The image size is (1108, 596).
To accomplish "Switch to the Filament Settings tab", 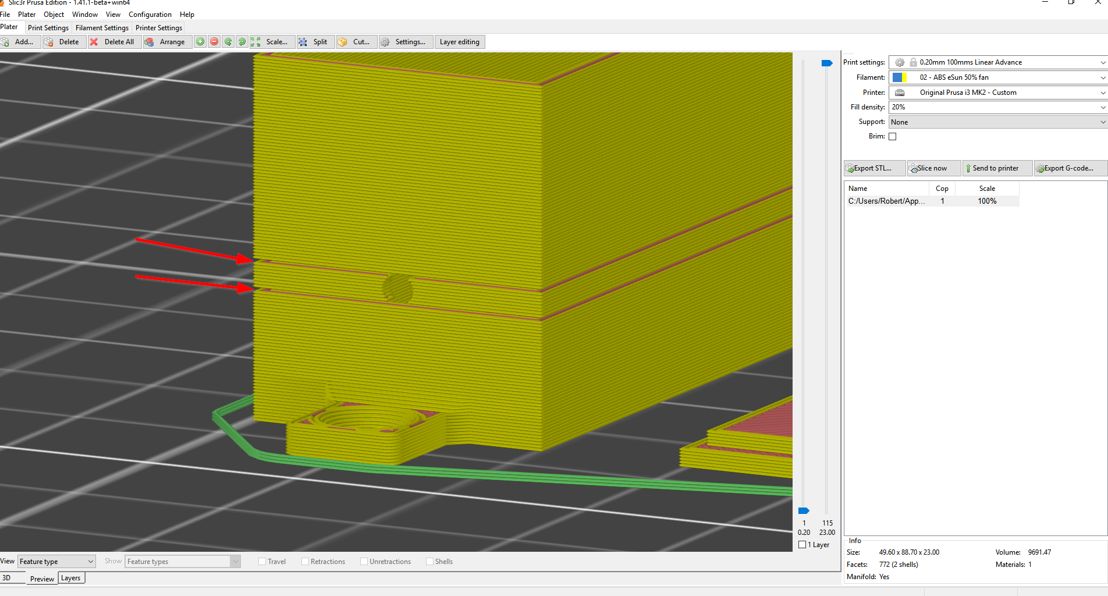I will pos(102,27).
